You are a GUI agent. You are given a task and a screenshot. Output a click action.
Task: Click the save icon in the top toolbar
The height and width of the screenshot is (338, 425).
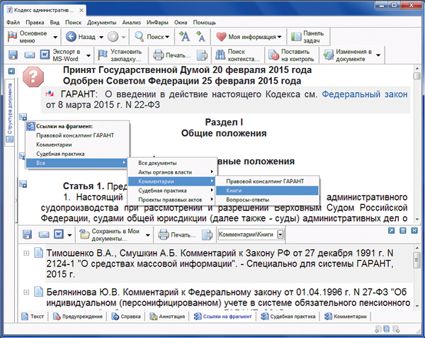pyautogui.click(x=13, y=55)
